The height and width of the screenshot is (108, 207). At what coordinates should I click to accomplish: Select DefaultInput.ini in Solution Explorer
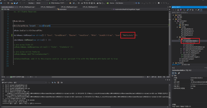pos(188,35)
